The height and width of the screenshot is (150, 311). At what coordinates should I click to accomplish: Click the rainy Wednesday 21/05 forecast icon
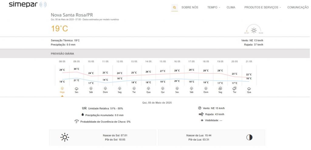point(249,88)
